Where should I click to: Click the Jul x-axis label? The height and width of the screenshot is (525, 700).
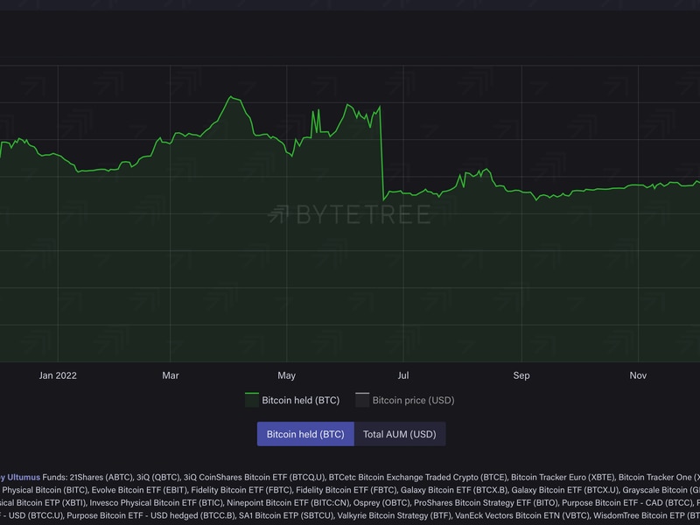(x=403, y=375)
